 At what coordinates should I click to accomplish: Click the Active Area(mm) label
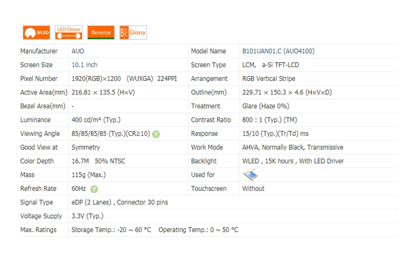click(x=44, y=93)
